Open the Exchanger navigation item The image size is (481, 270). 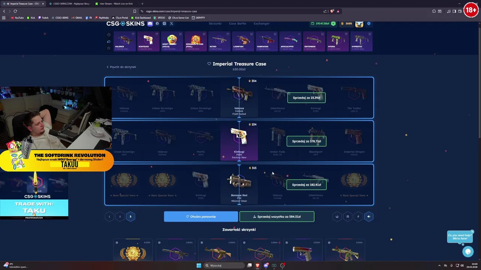tap(262, 24)
